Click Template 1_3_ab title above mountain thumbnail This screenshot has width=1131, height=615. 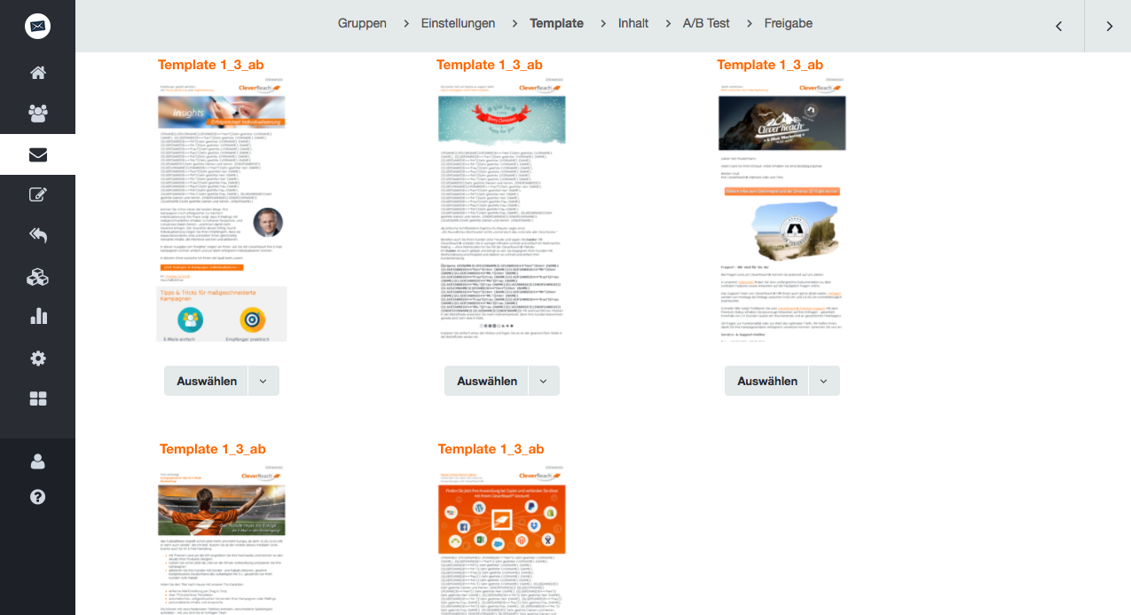pos(770,65)
